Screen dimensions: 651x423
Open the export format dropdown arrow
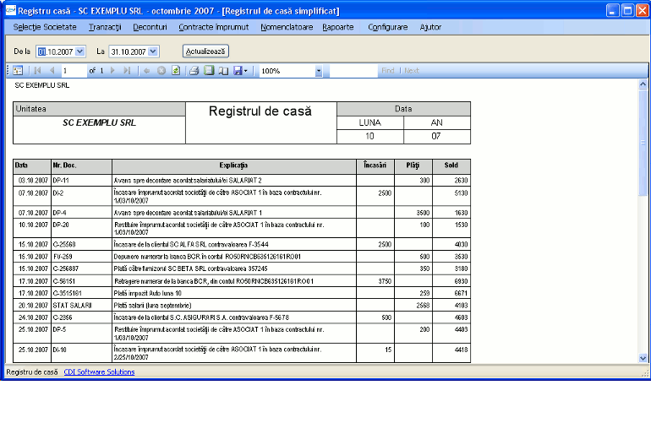246,71
